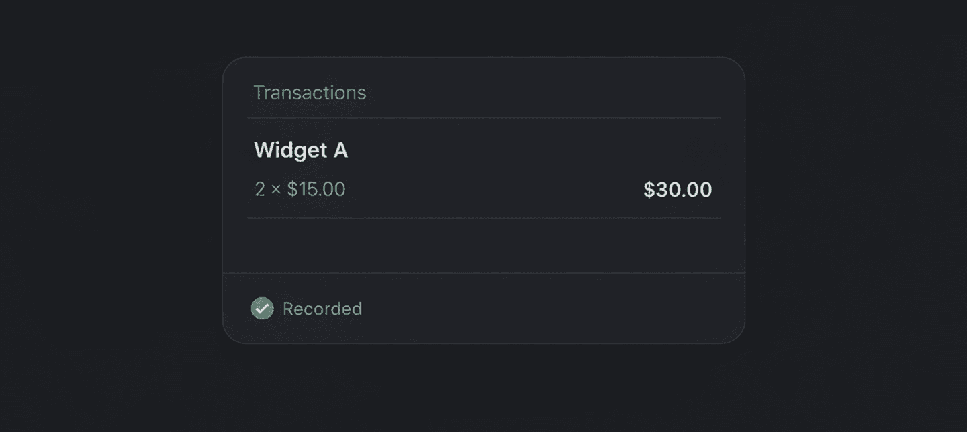Click the $15.00 unit price
This screenshot has height=432, width=967.
click(x=316, y=190)
